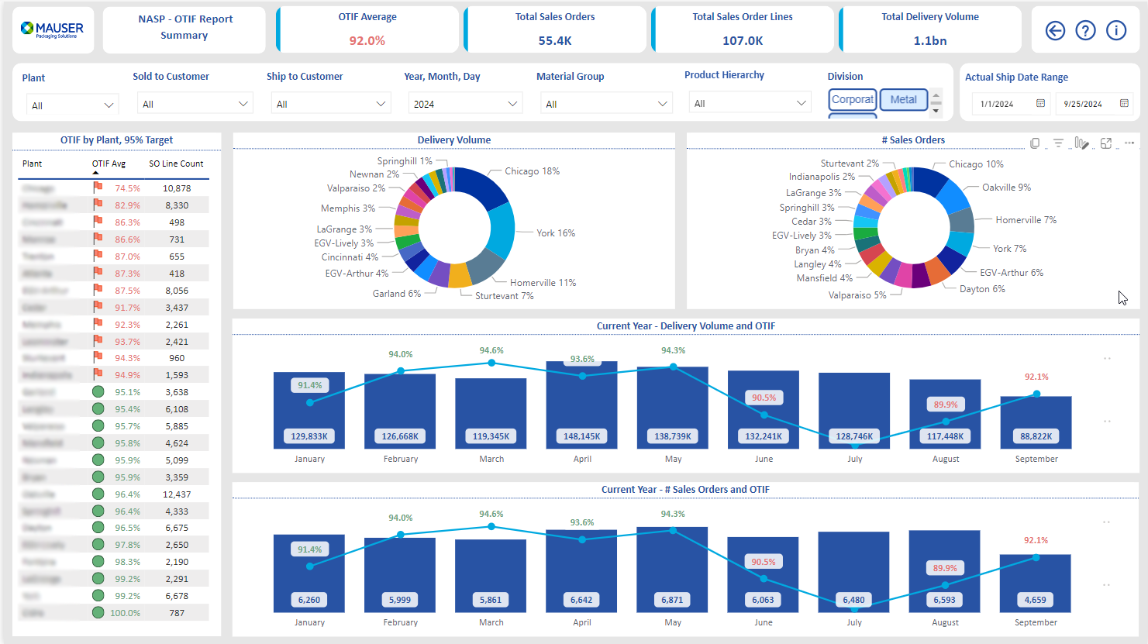
Task: Click the green circle beside 96.5% OTIF
Action: pyautogui.click(x=98, y=527)
